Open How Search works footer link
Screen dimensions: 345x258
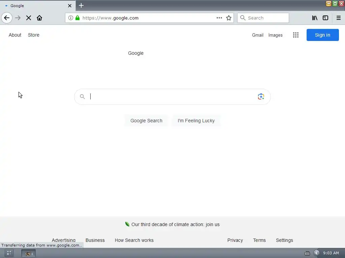[134, 240]
